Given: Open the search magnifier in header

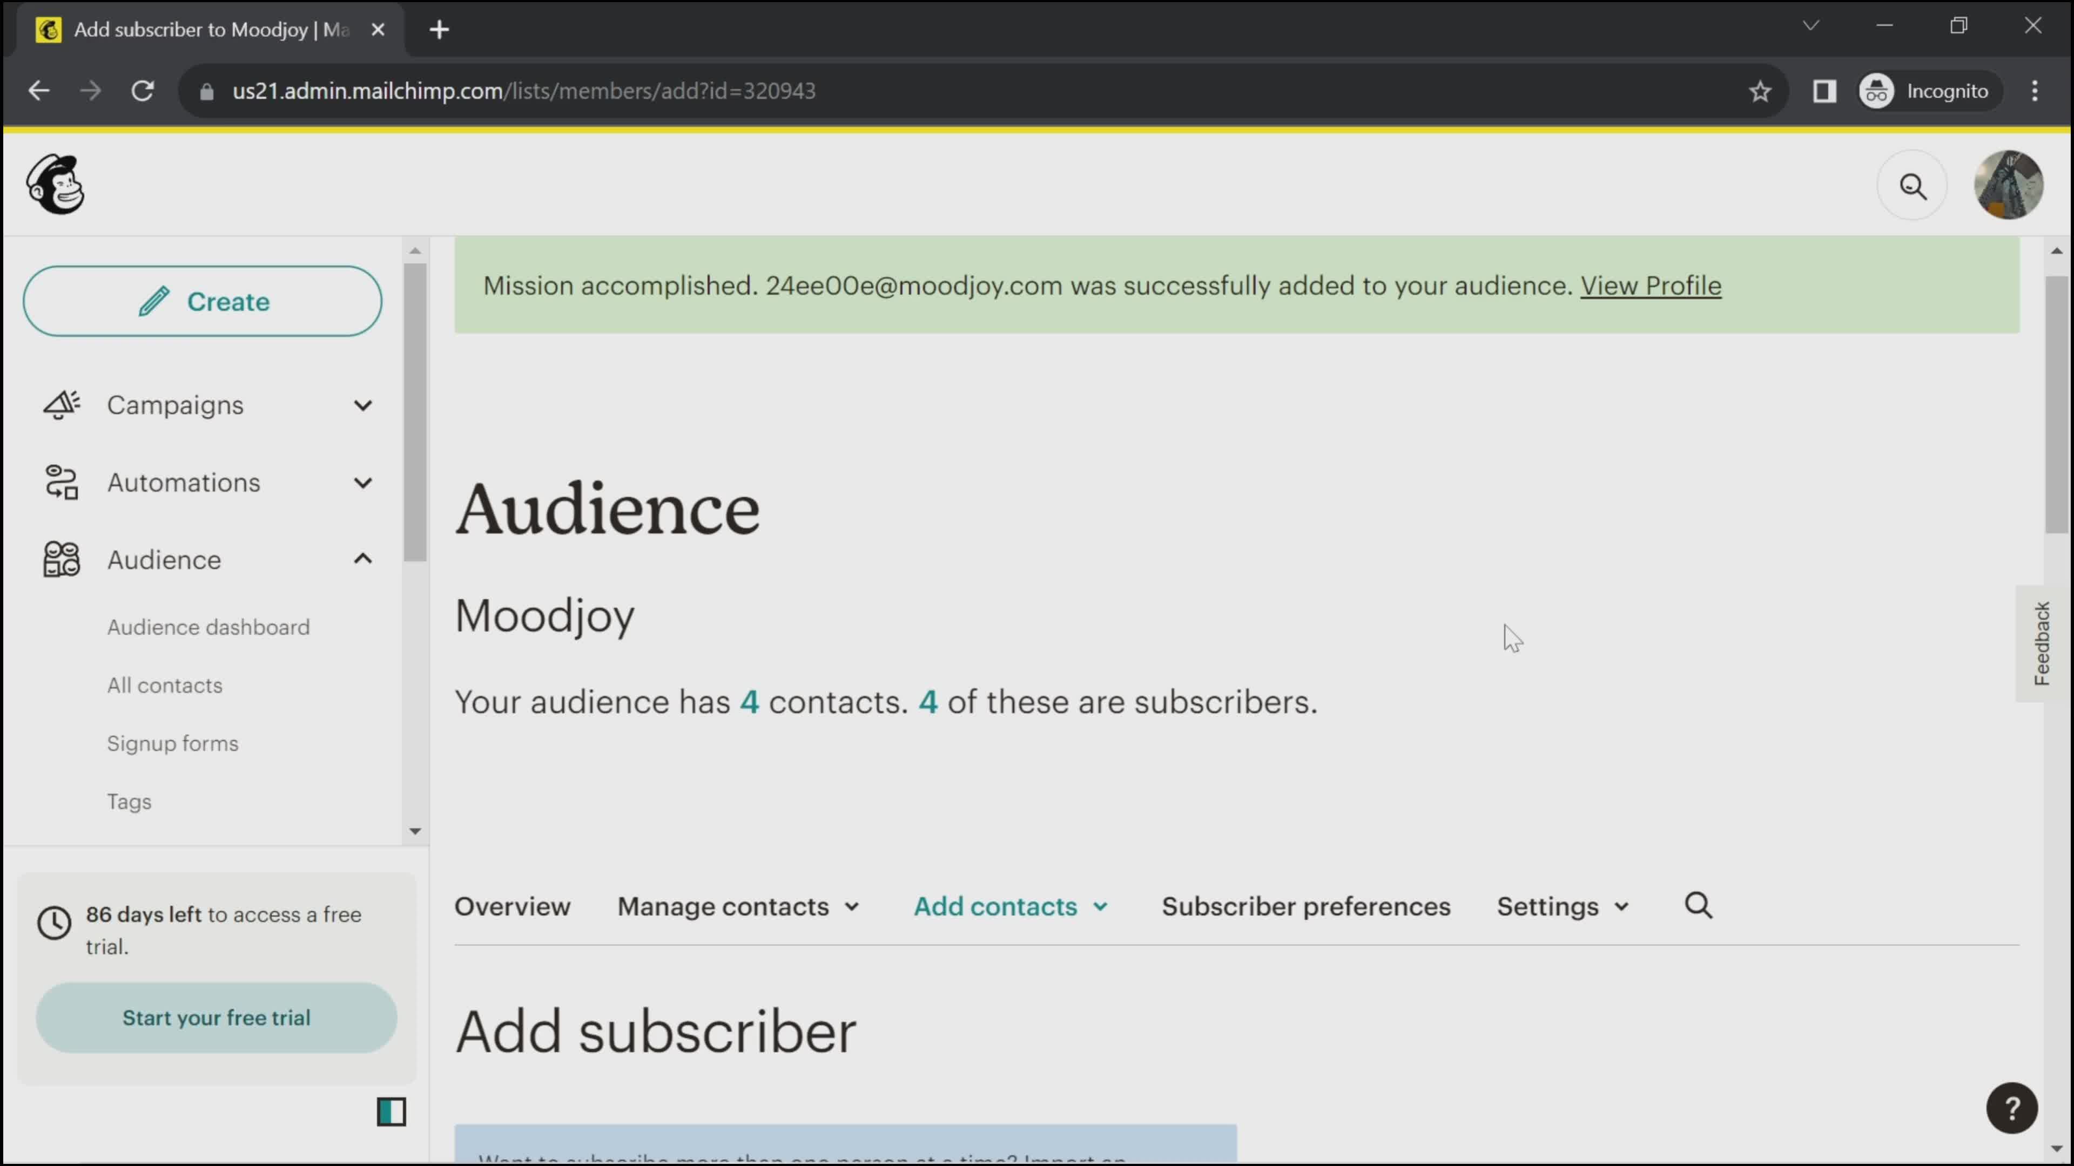Looking at the screenshot, I should tap(1912, 186).
